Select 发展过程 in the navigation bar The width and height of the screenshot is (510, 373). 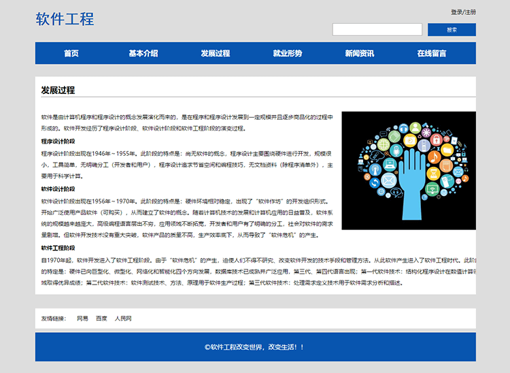[x=216, y=54]
